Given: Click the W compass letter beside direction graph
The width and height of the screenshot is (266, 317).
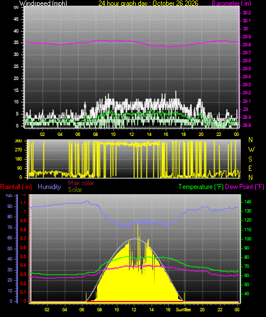Looking at the screenshot, I should (251, 150).
